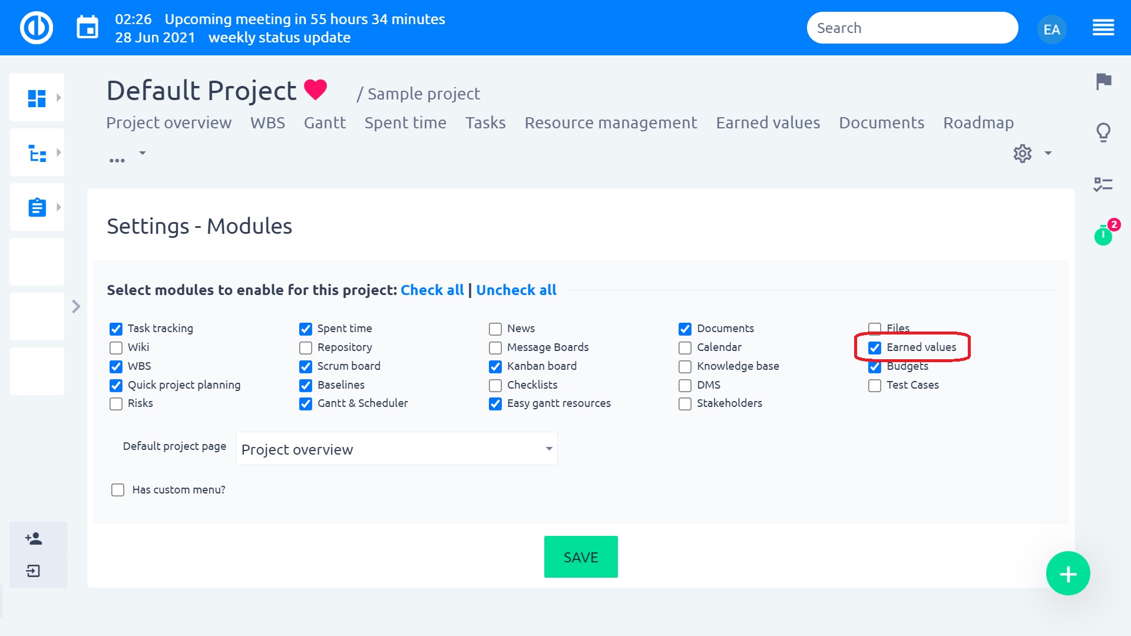Viewport: 1131px width, 636px height.
Task: Click the flag icon in right panel
Action: click(1103, 81)
